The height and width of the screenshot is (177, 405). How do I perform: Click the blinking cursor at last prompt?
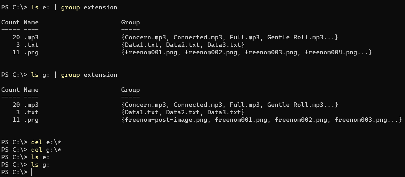coord(32,172)
